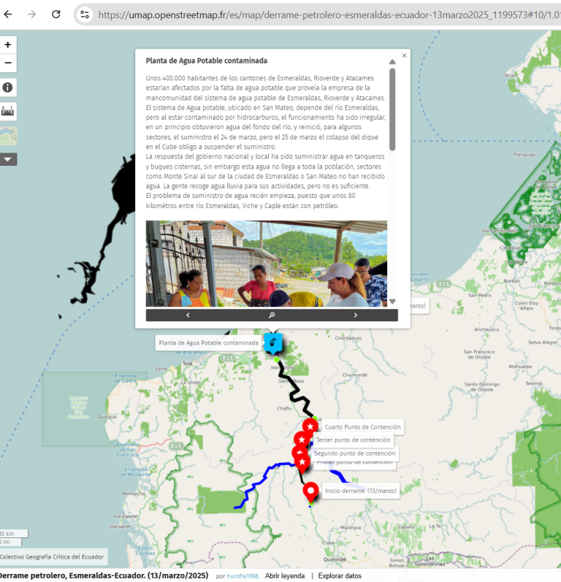The image size is (561, 582).
Task: Go to next feature in popup
Action: (x=356, y=315)
